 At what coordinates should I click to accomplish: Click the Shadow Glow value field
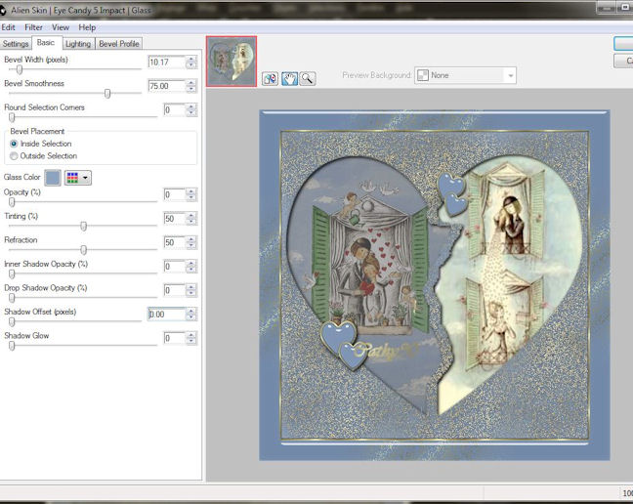point(175,338)
